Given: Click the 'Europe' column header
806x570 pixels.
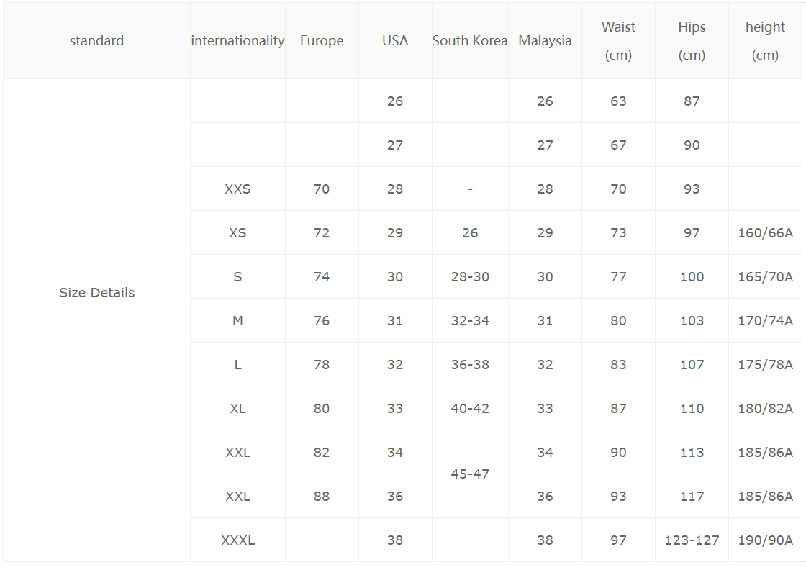Looking at the screenshot, I should click(322, 41).
